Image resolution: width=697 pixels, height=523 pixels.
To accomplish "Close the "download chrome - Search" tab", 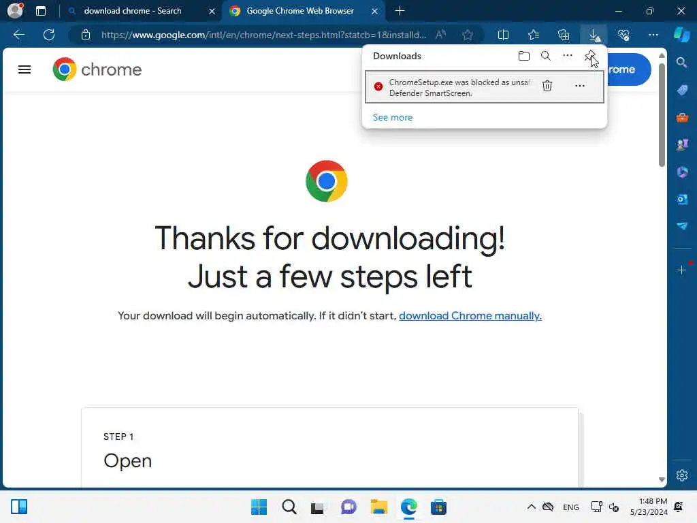I will 212,11.
